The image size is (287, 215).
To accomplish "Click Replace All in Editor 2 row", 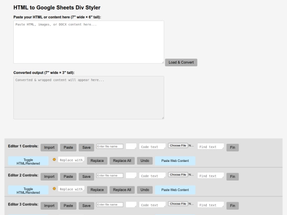I will coord(122,190).
